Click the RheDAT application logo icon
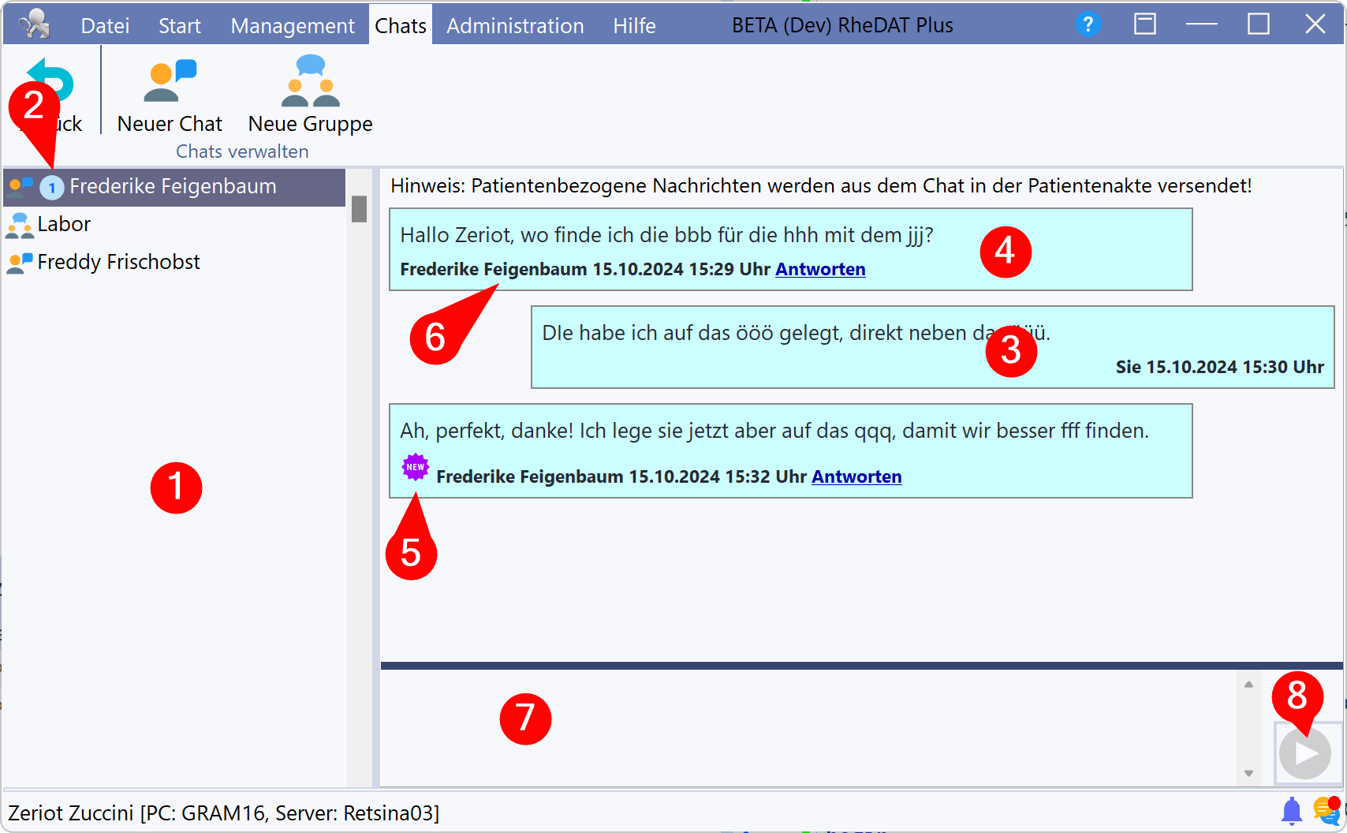The height and width of the screenshot is (833, 1347). click(x=34, y=24)
